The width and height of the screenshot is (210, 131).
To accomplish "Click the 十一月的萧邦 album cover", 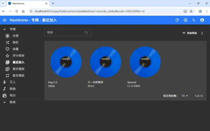I will click(x=105, y=62).
